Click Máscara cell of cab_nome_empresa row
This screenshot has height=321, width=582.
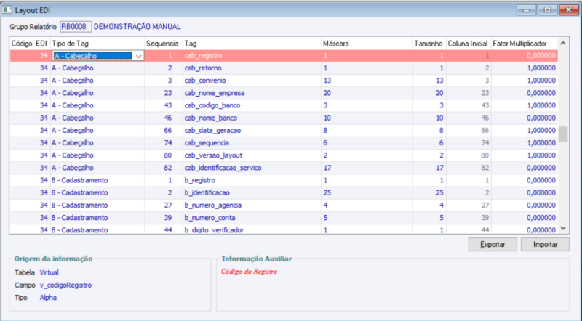click(367, 93)
